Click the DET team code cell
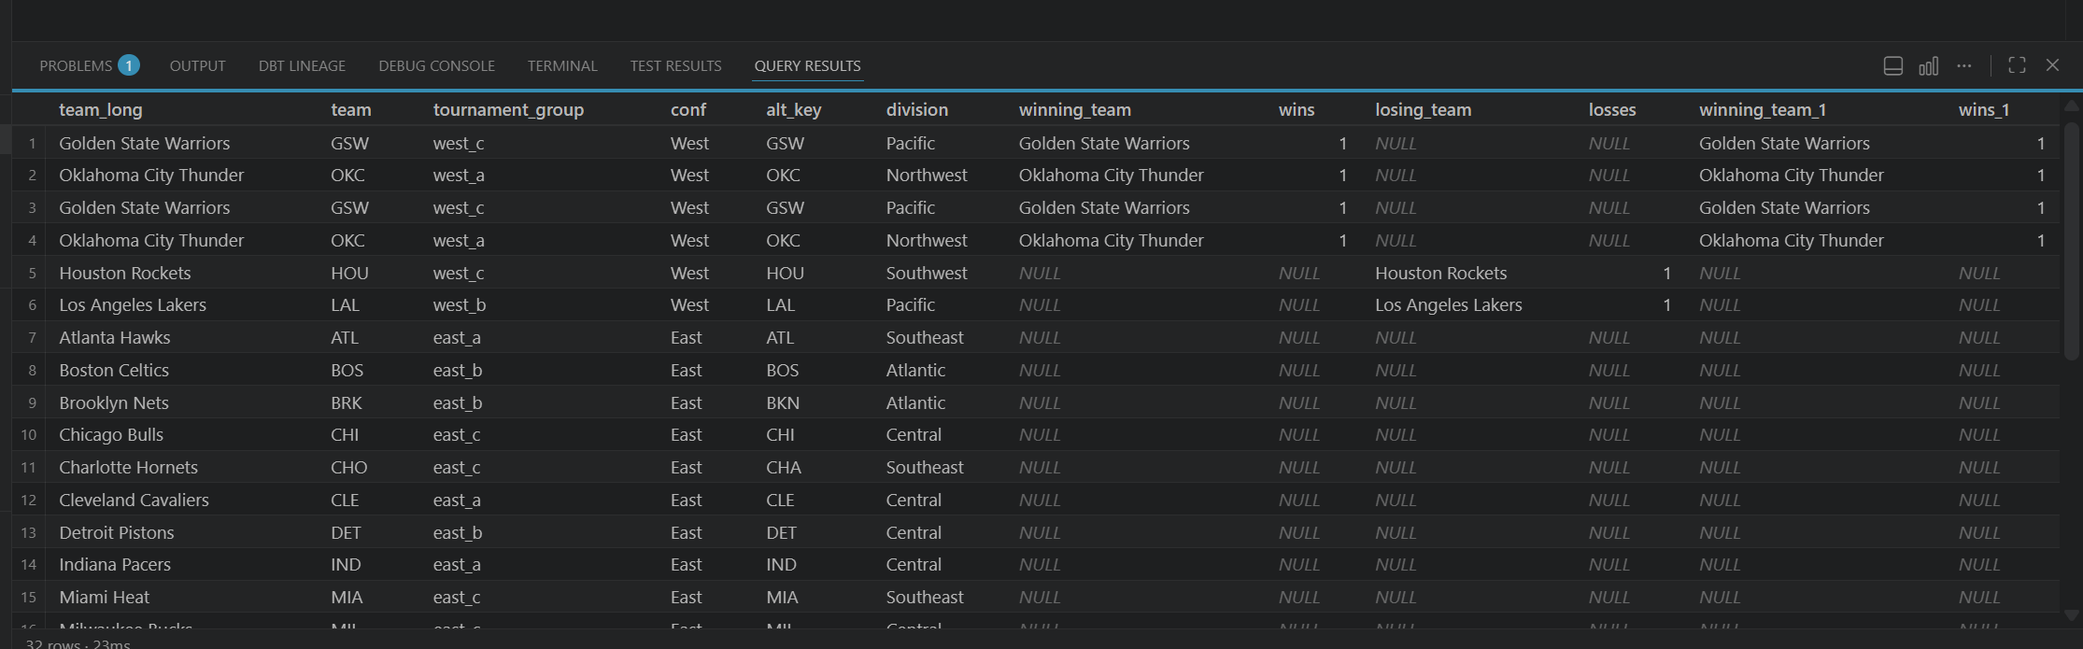2083x649 pixels. point(346,532)
